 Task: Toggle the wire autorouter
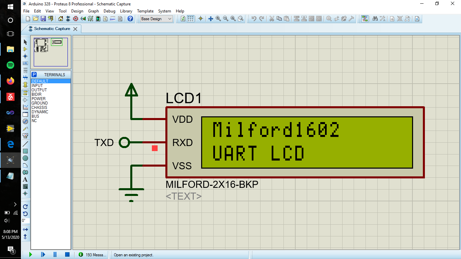tap(364, 19)
